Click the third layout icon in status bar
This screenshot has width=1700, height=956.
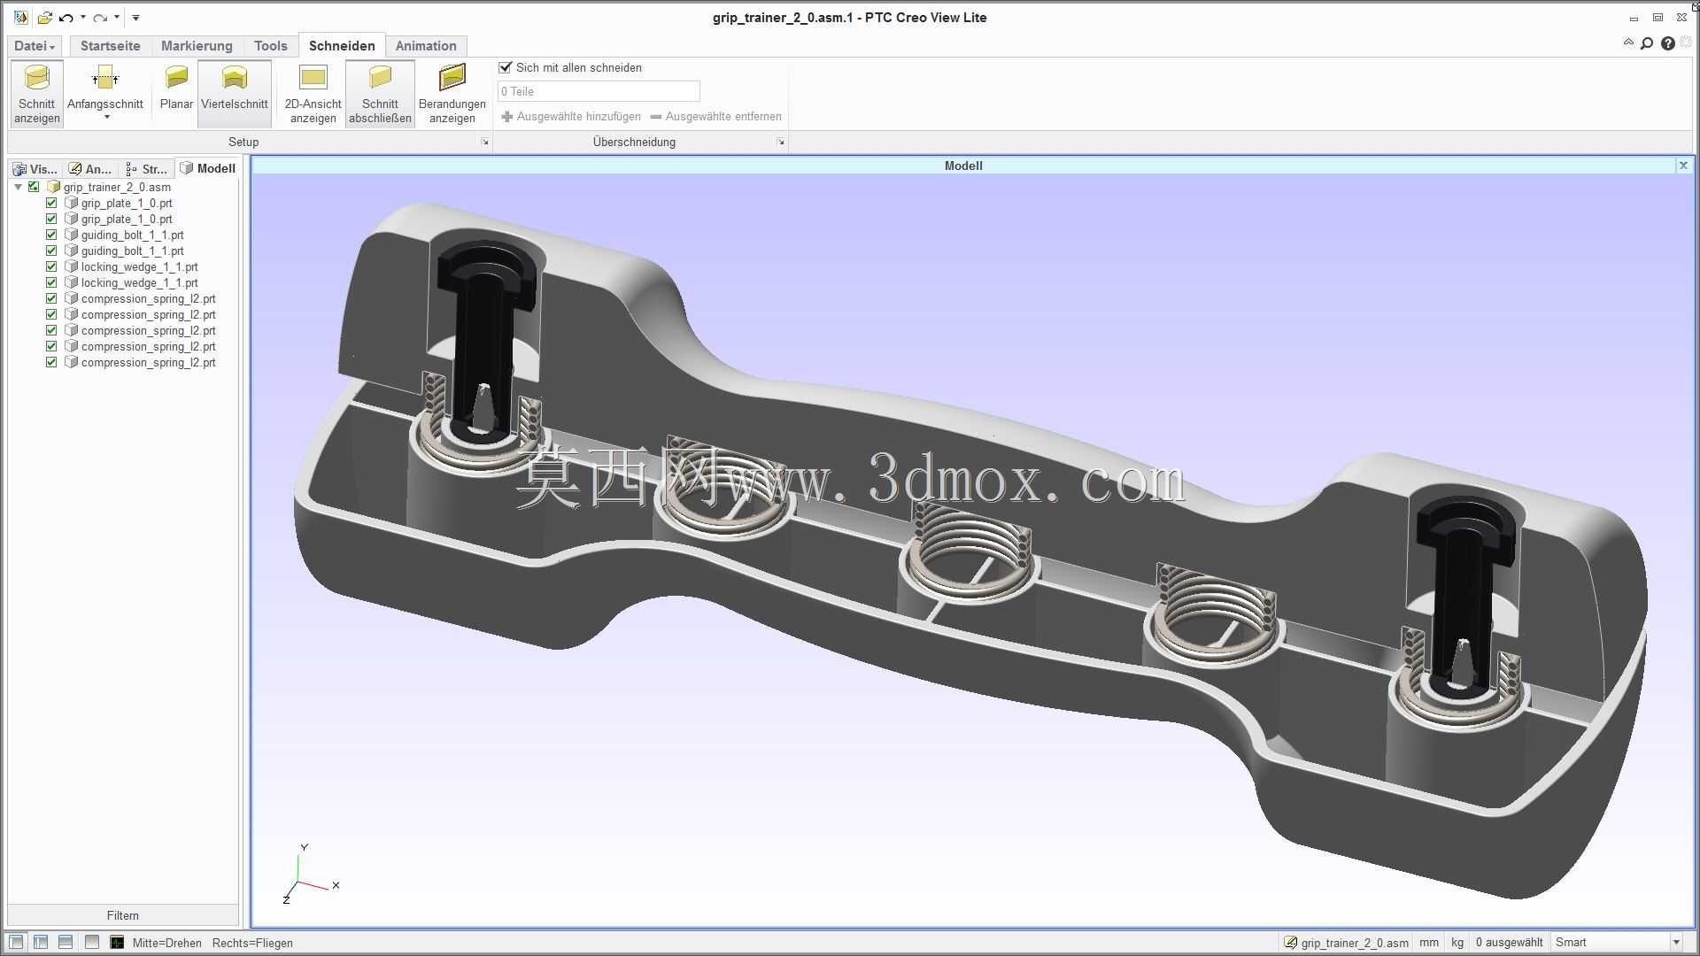[66, 942]
